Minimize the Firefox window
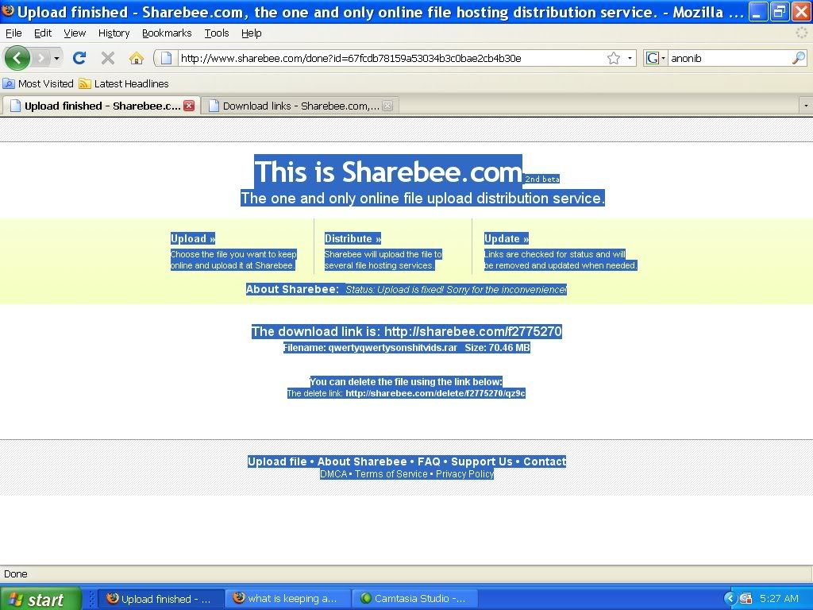 pos(758,12)
